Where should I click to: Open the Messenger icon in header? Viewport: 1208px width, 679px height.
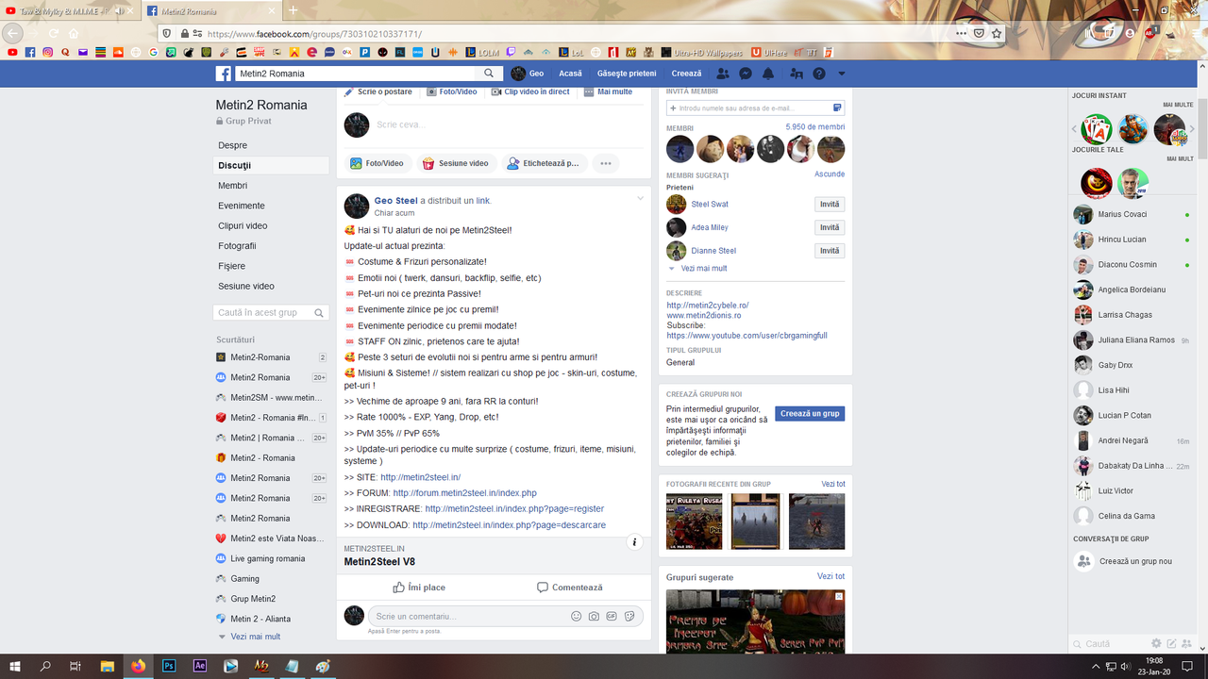pos(746,74)
